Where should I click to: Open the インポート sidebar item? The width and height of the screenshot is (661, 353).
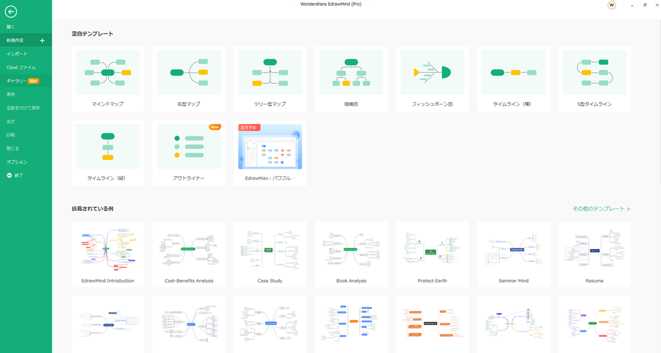26,54
